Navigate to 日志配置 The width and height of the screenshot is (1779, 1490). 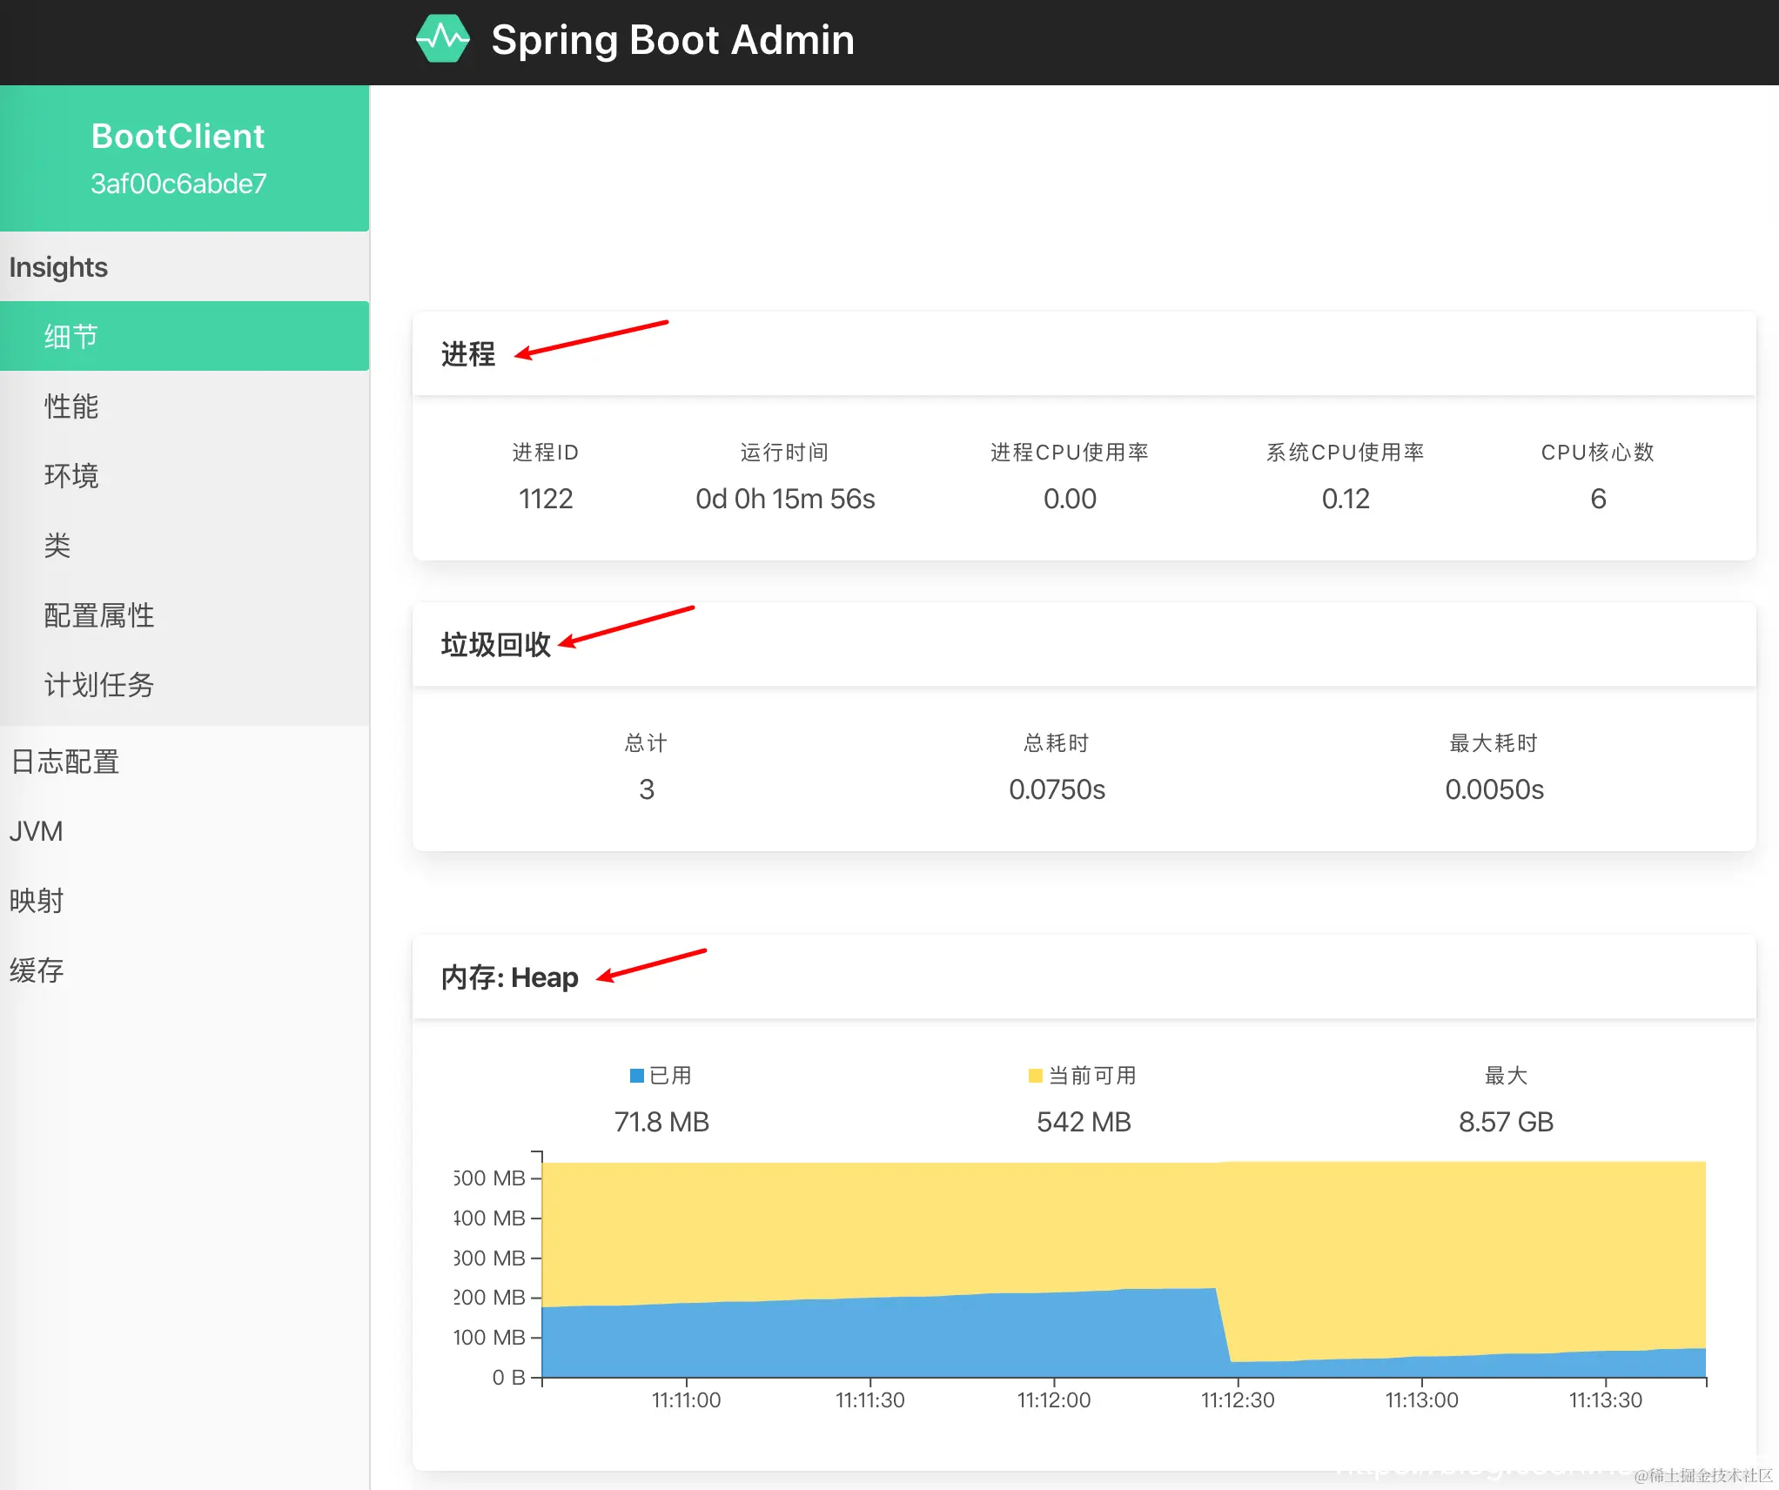[185, 762]
